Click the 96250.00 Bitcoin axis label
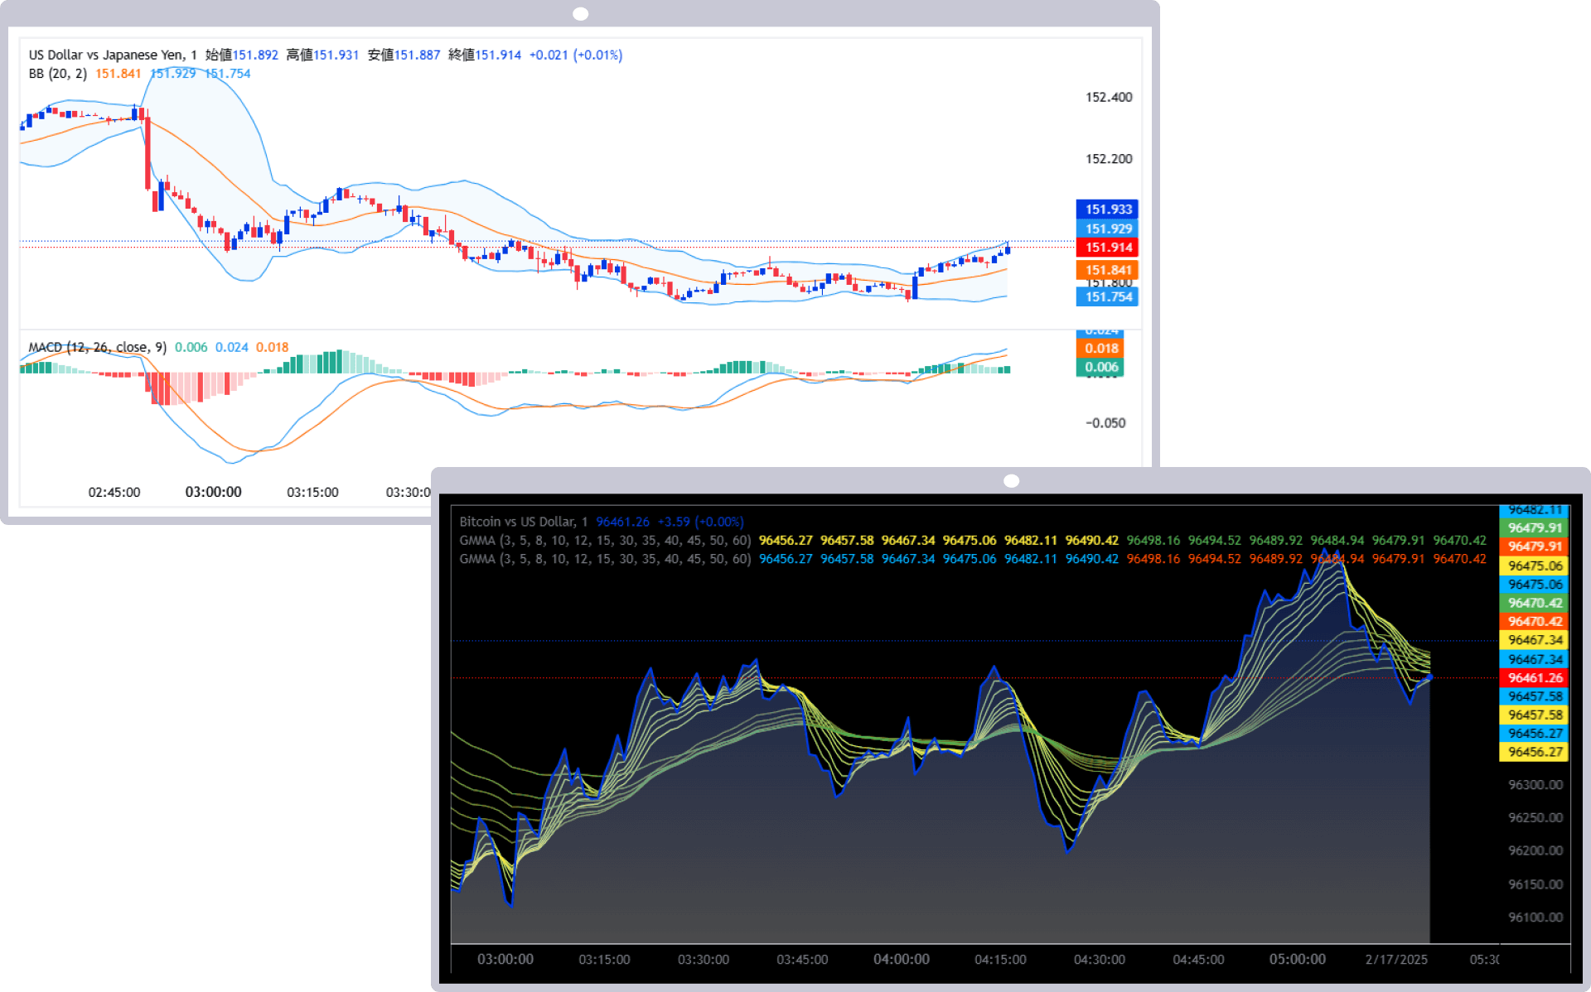Viewport: 1591px width, 992px height. pyautogui.click(x=1535, y=817)
